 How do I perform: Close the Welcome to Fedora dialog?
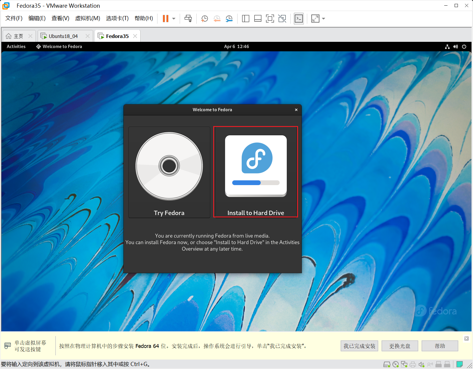click(296, 110)
